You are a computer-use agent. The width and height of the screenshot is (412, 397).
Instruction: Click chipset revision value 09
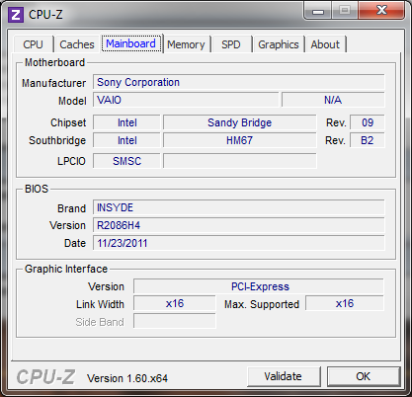pyautogui.click(x=368, y=122)
